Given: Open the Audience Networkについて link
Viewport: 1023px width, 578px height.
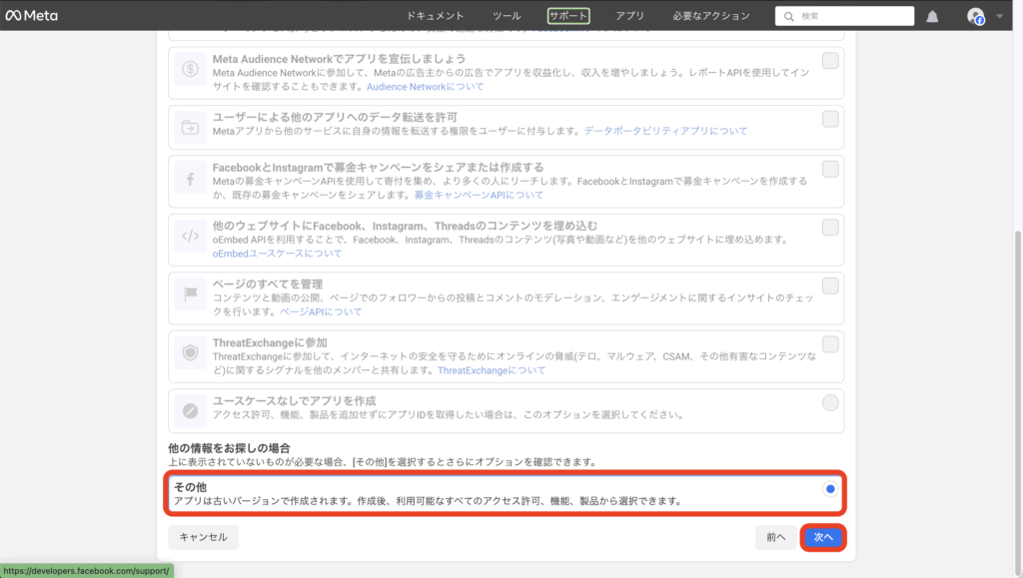Looking at the screenshot, I should point(426,87).
